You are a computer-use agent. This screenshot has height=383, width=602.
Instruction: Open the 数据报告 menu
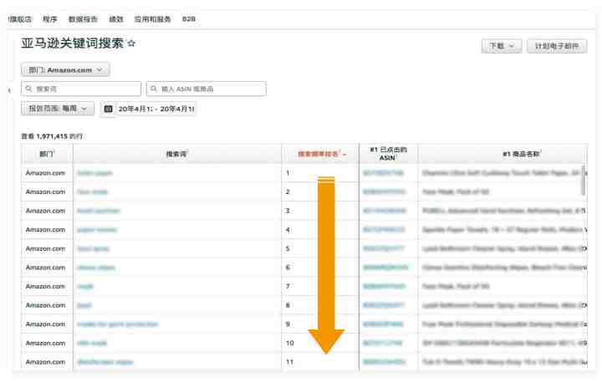click(82, 18)
